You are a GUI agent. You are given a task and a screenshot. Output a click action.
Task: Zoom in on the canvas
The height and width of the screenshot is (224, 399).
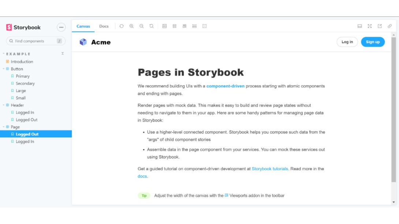131,26
